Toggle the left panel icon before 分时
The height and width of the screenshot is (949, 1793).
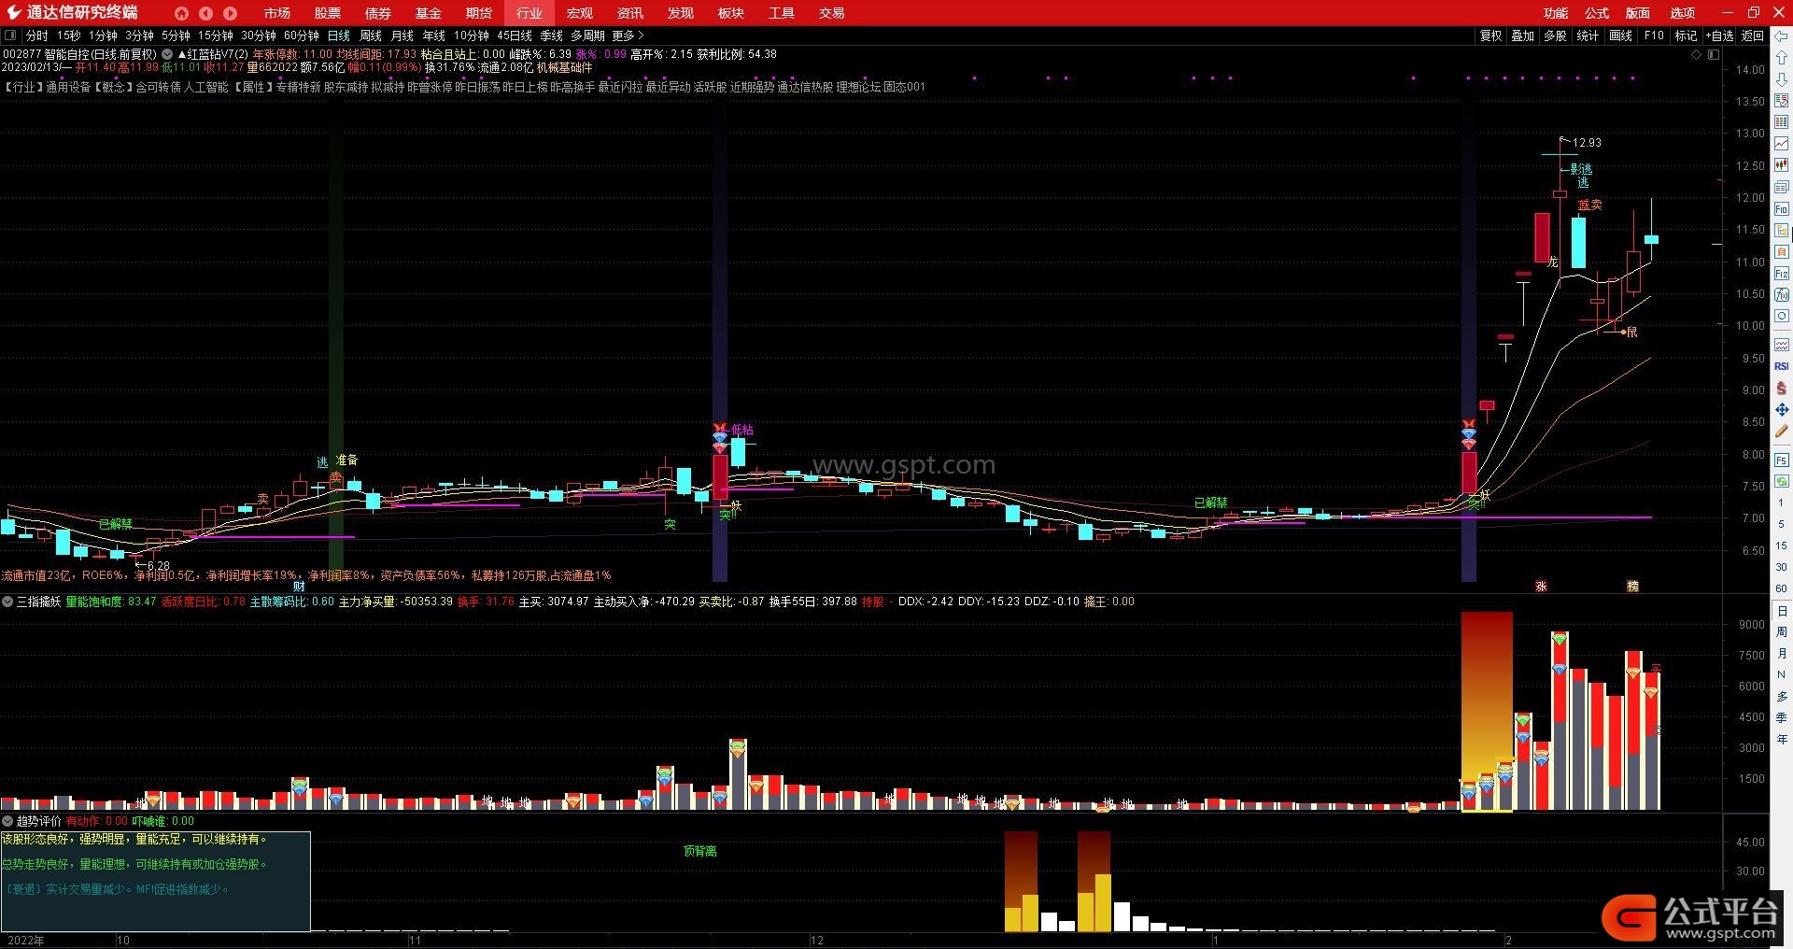10,35
